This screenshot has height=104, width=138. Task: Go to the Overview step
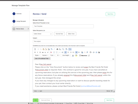click(x=17, y=14)
